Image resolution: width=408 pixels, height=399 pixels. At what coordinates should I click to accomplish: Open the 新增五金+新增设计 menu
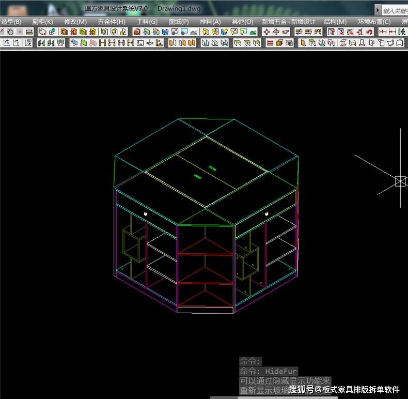[x=289, y=22]
